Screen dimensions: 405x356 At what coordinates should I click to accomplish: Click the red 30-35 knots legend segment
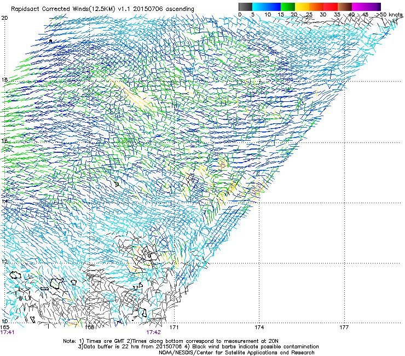tap(331, 7)
